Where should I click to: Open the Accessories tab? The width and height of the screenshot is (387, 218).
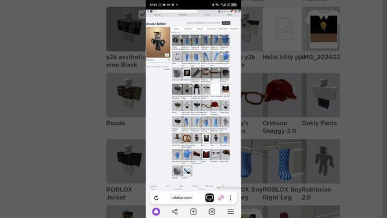point(211,29)
